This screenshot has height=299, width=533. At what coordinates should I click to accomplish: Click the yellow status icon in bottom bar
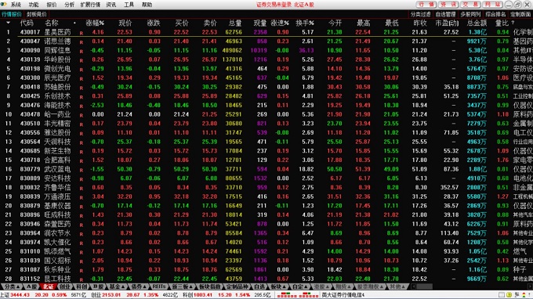(x=509, y=294)
